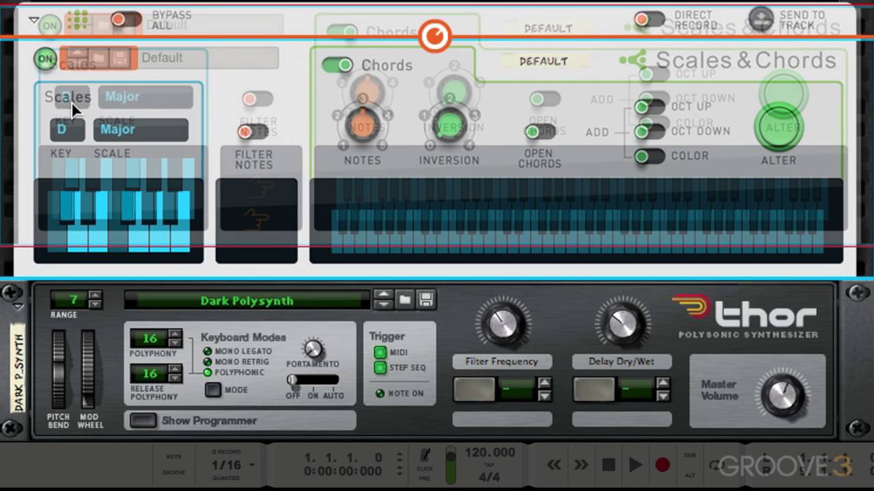The height and width of the screenshot is (491, 874).
Task: Click the button under Delay Dry/Wet label
Action: pos(593,389)
